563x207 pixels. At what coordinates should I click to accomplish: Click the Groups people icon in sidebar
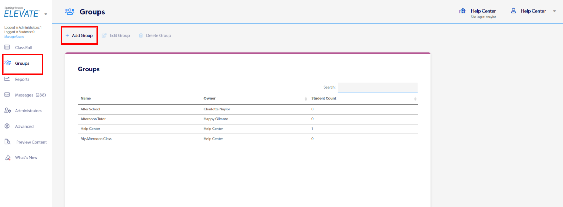pyautogui.click(x=7, y=63)
